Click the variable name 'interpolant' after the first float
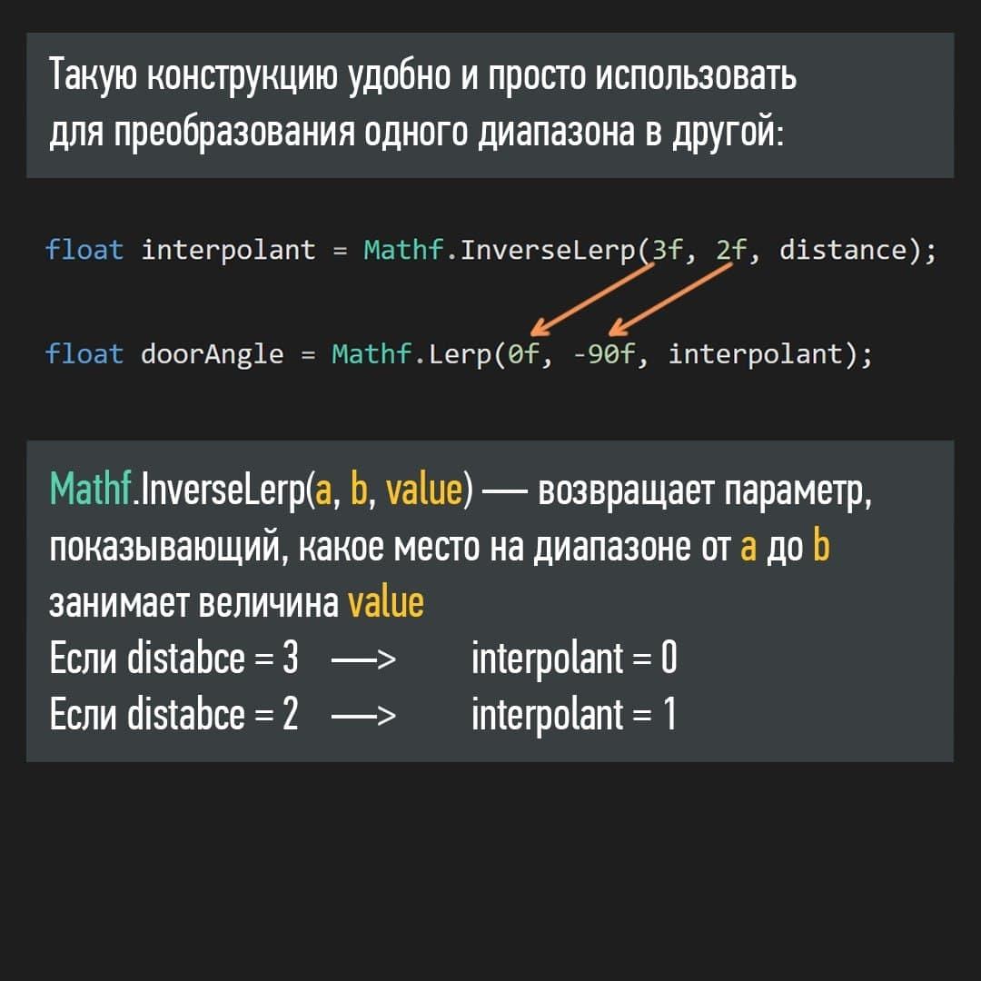 228,251
